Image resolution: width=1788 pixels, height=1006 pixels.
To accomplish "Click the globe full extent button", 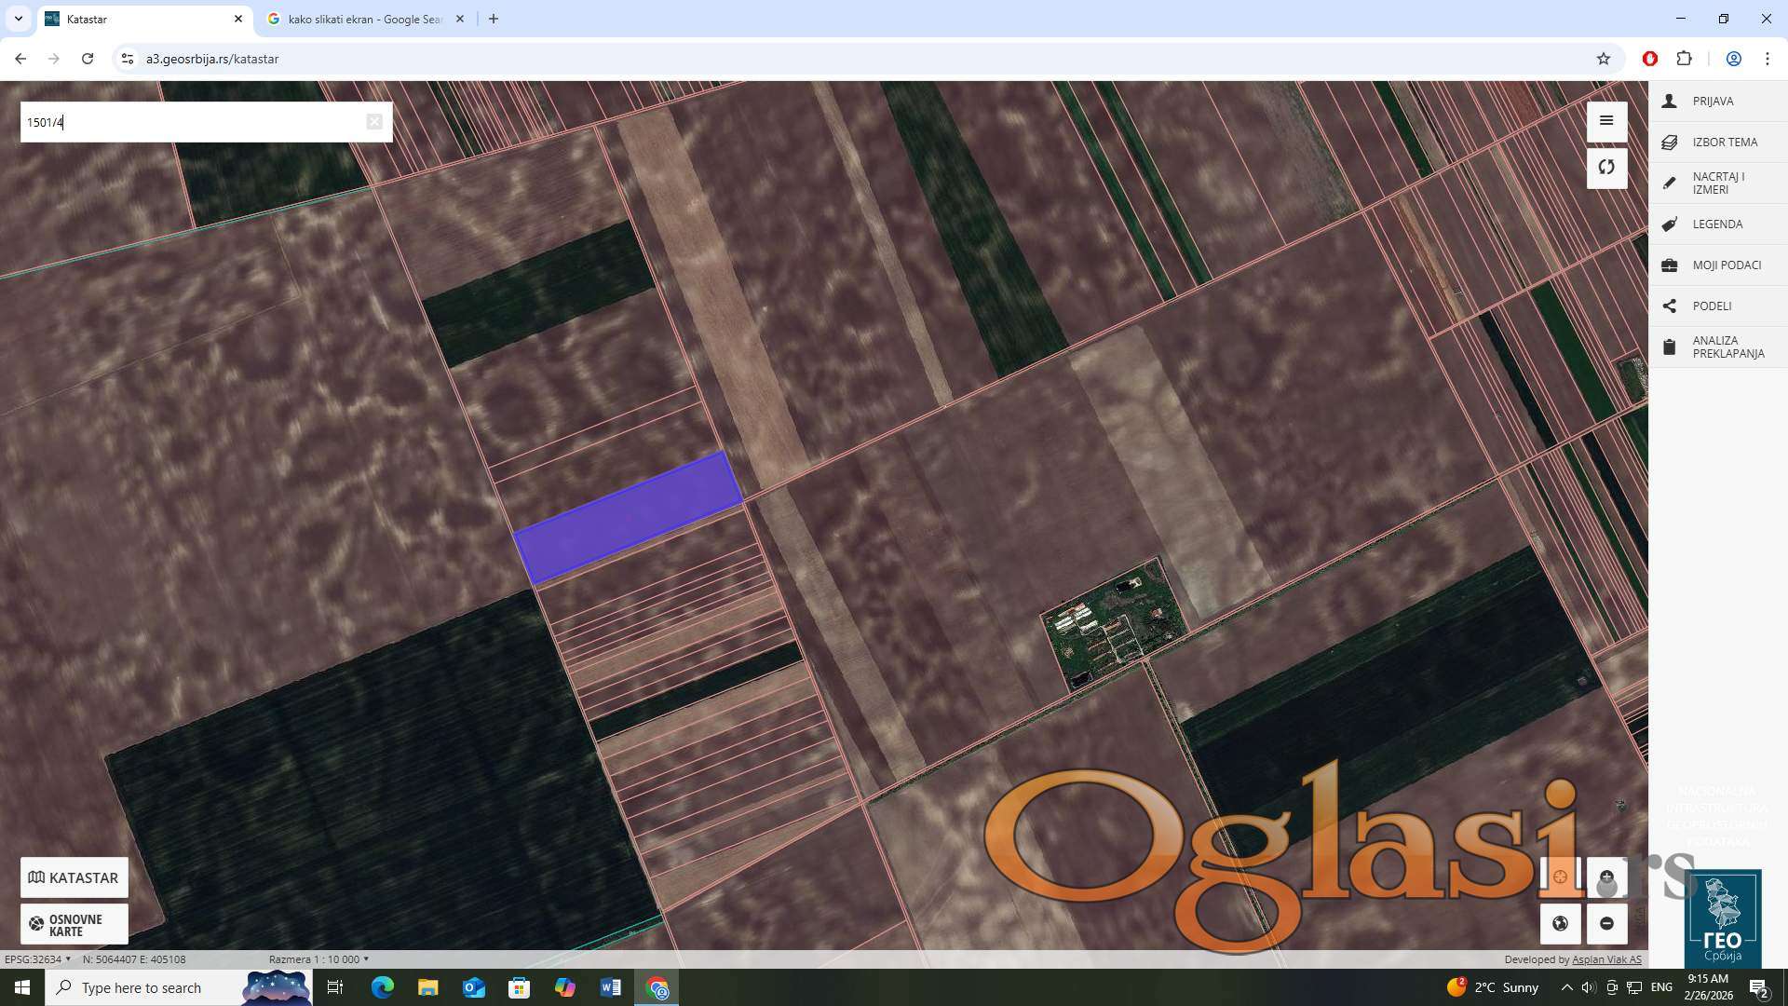I will [1560, 923].
